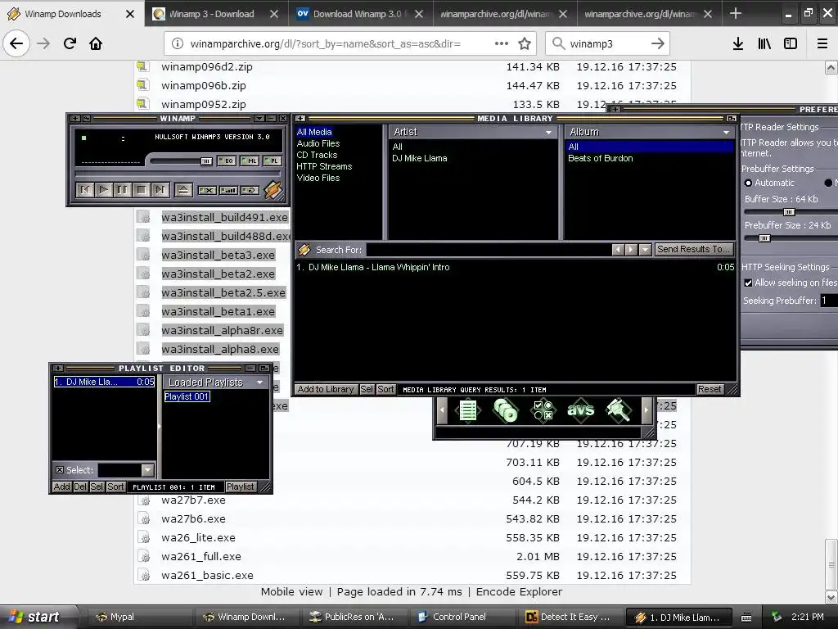Open the Winamp window plus menu icon
Screen dimensions: 838x629
coord(75,118)
